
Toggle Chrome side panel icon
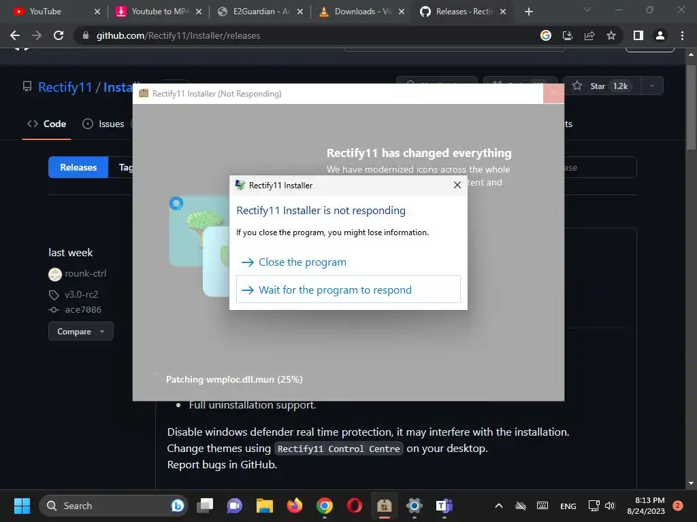click(x=638, y=35)
